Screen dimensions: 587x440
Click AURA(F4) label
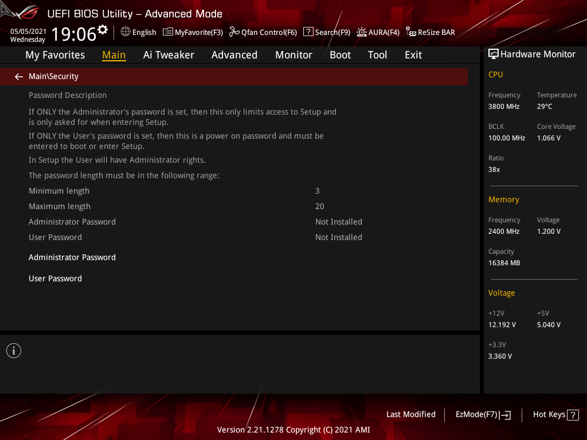383,32
